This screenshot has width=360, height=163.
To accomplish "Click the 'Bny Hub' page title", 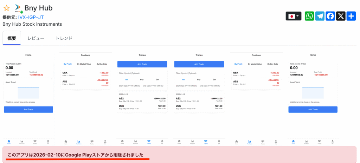I will pyautogui.click(x=38, y=8).
